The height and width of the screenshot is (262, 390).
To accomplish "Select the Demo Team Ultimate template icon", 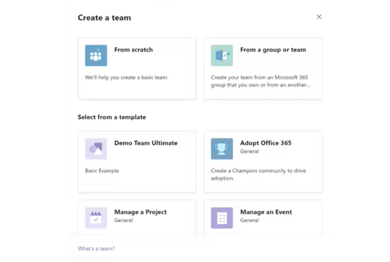I will (96, 149).
